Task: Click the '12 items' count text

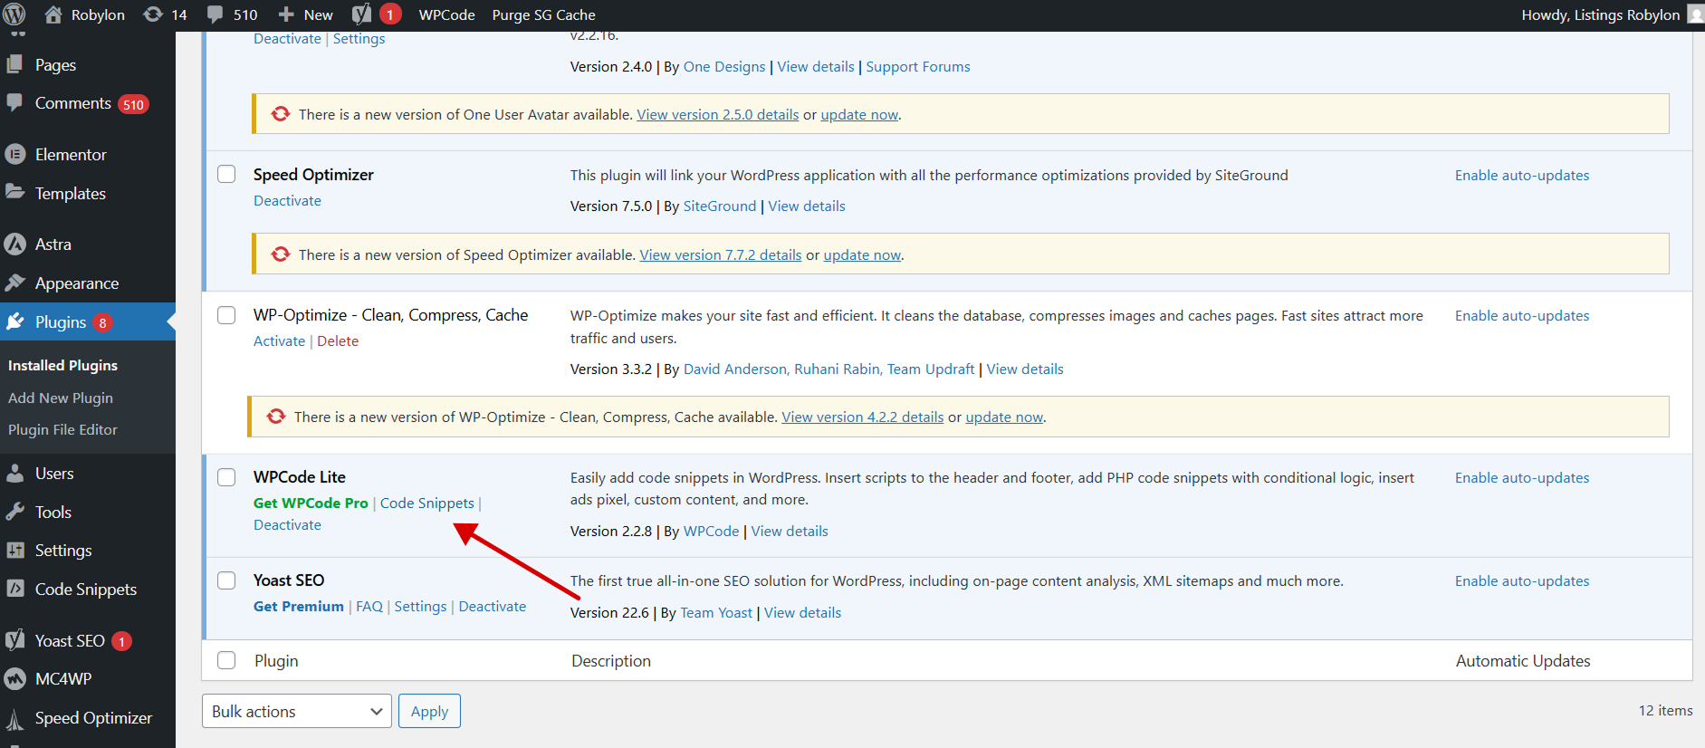Action: tap(1665, 710)
